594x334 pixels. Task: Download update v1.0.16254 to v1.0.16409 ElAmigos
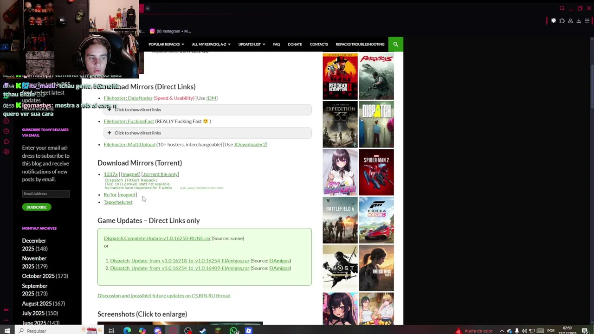180,268
